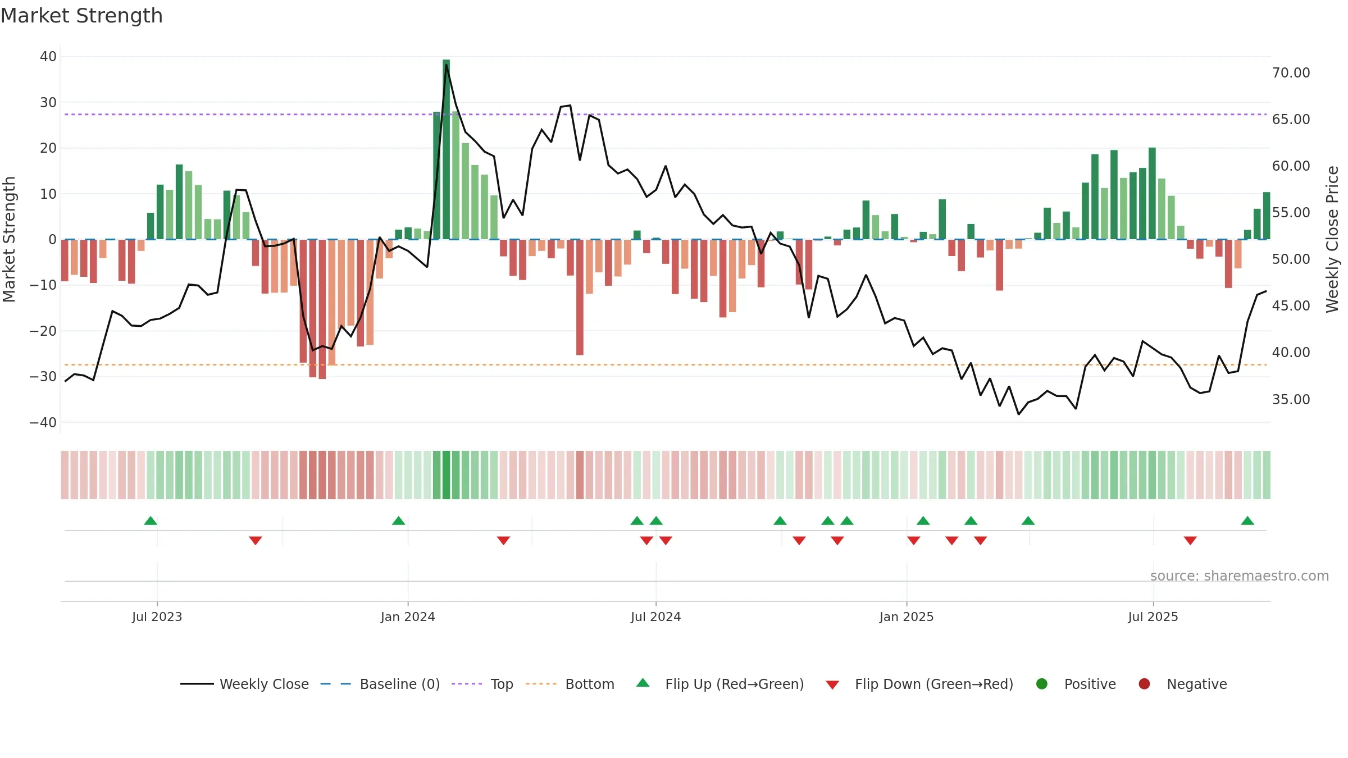
Task: Click the chart title Market Strength
Action: click(81, 16)
